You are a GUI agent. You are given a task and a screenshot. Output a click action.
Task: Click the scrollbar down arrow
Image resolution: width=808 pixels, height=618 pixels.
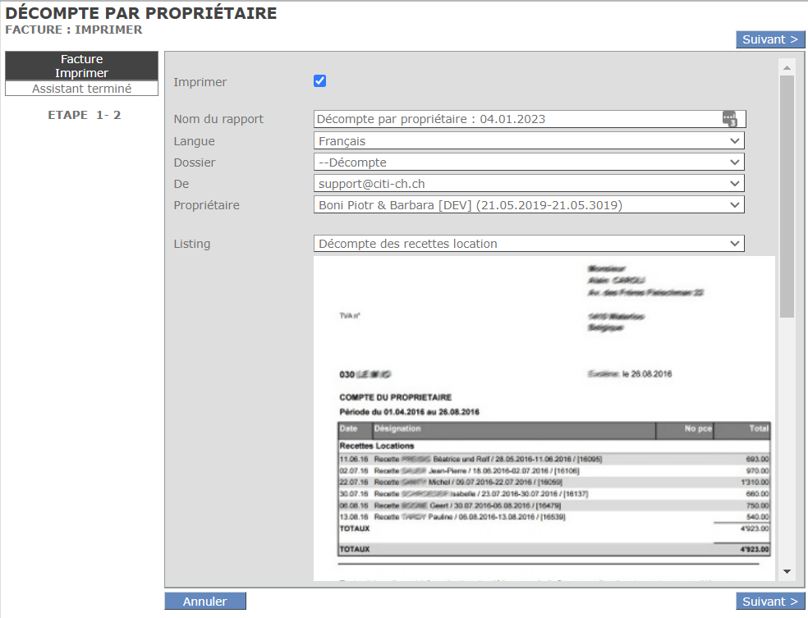(x=787, y=571)
